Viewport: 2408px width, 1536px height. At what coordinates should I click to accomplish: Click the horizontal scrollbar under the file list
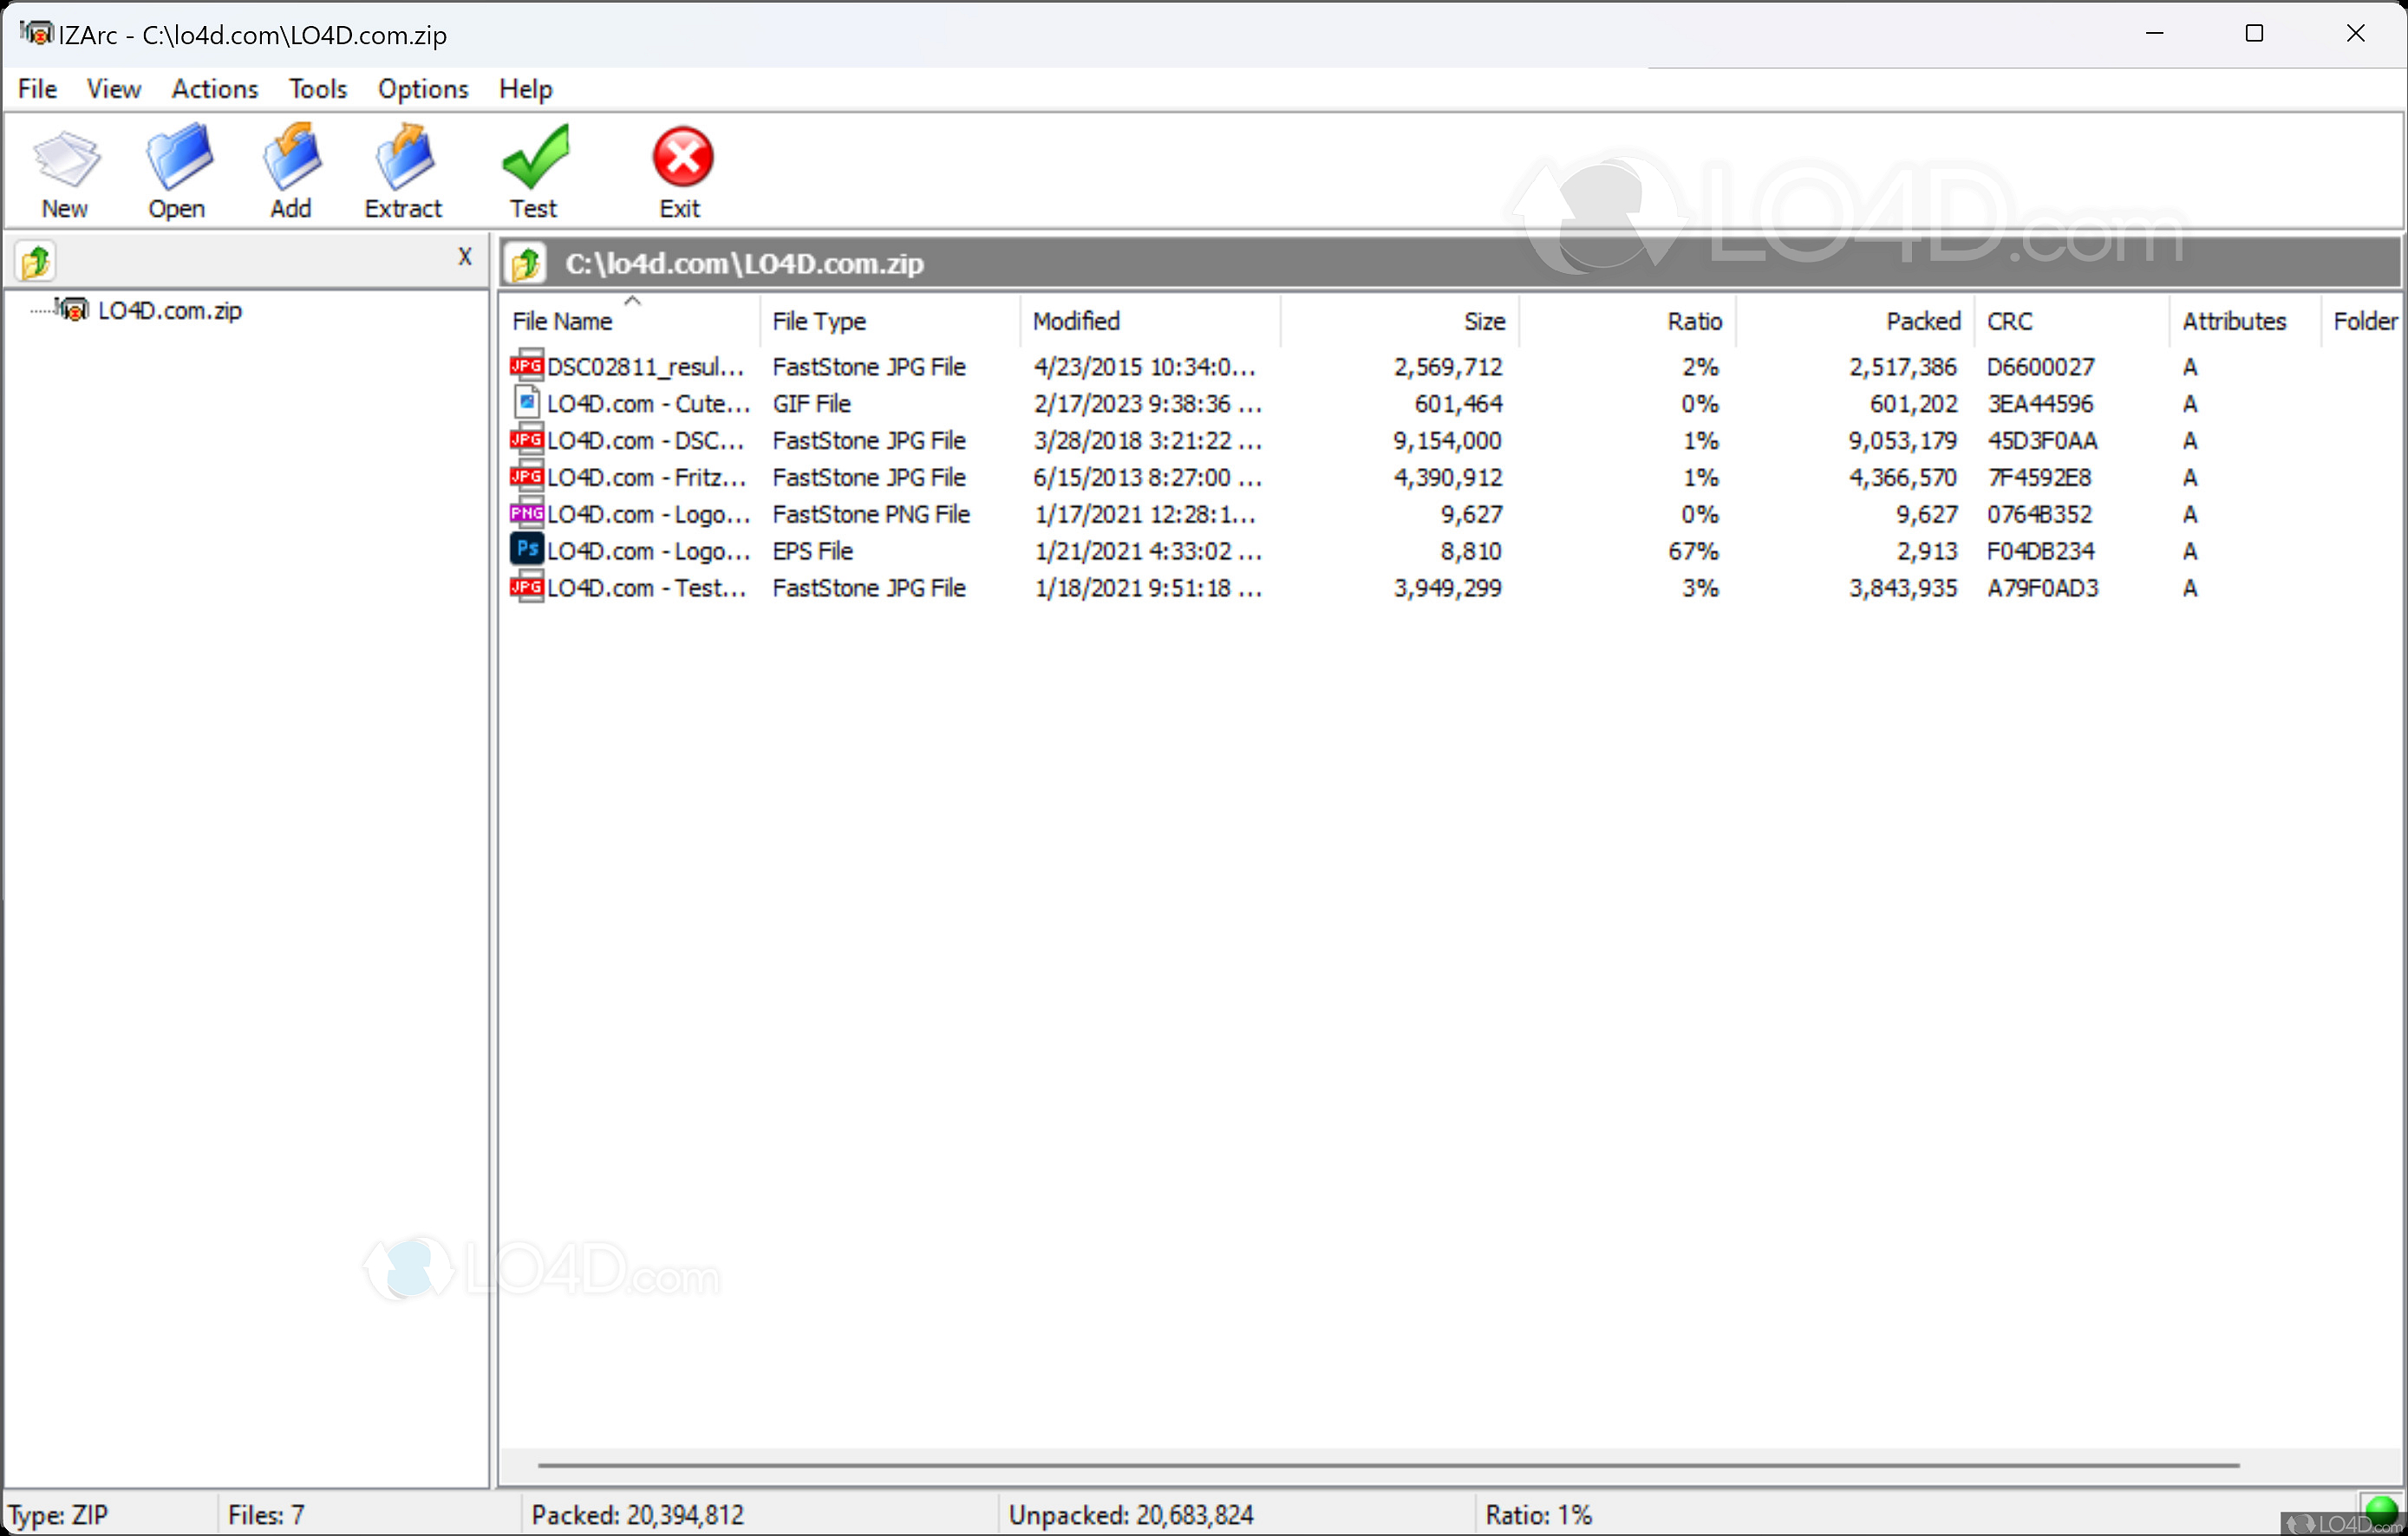[1387, 1466]
